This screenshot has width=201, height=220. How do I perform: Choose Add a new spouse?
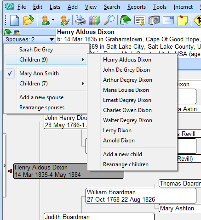point(46,97)
